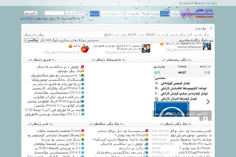Screen dimensions: 236x157
Task: Open the highlighted blue navigation tab near logo
Action: (165, 14)
